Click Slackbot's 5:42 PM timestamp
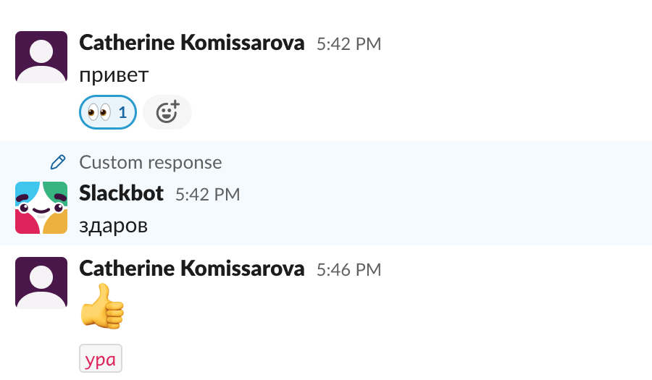This screenshot has height=380, width=652. click(207, 194)
